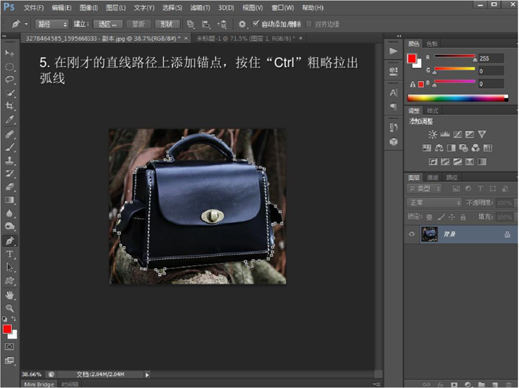Hide the 背景 layer via eye icon

click(x=412, y=234)
